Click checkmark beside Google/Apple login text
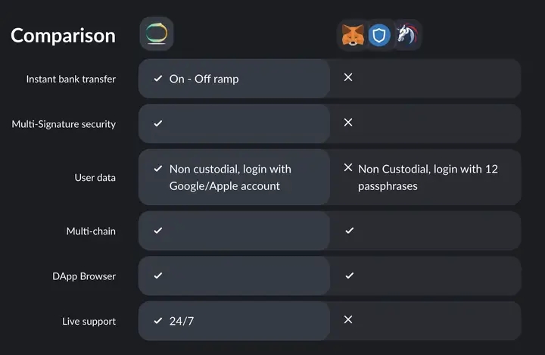 pos(157,169)
